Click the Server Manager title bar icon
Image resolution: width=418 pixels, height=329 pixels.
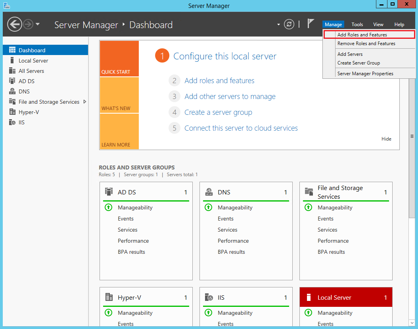click(x=7, y=5)
